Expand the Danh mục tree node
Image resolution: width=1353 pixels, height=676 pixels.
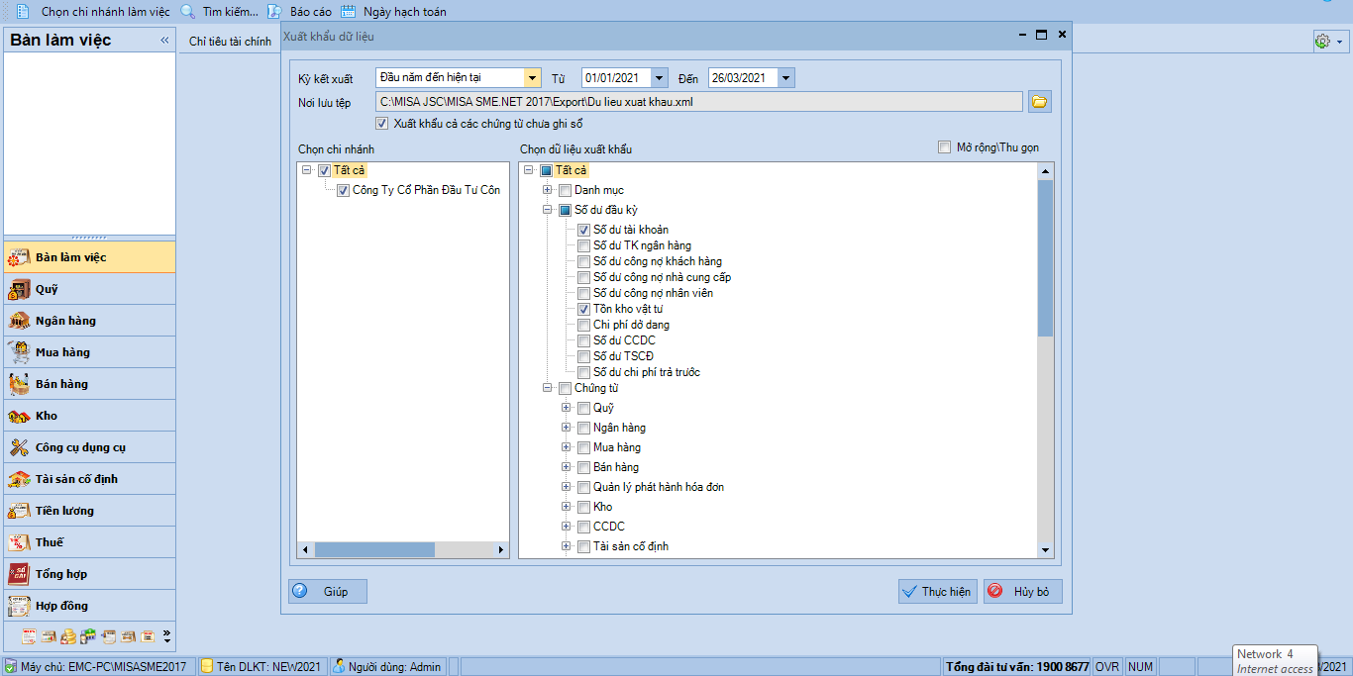pos(548,190)
